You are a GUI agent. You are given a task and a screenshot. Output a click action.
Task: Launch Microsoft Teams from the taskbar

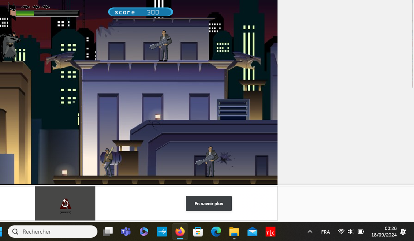tap(125, 232)
